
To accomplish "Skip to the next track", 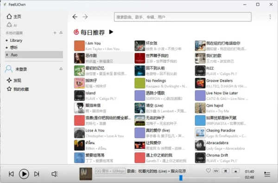I will point(37,174).
